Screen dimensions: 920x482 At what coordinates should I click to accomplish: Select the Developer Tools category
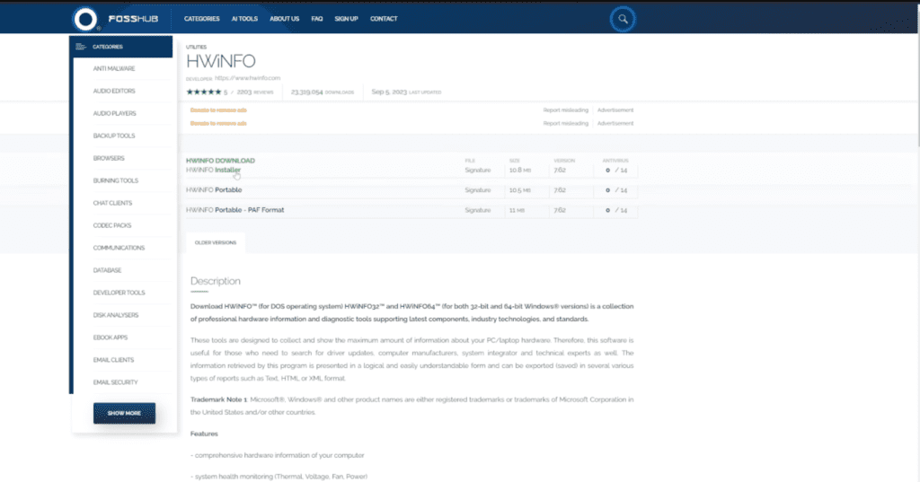pyautogui.click(x=119, y=293)
